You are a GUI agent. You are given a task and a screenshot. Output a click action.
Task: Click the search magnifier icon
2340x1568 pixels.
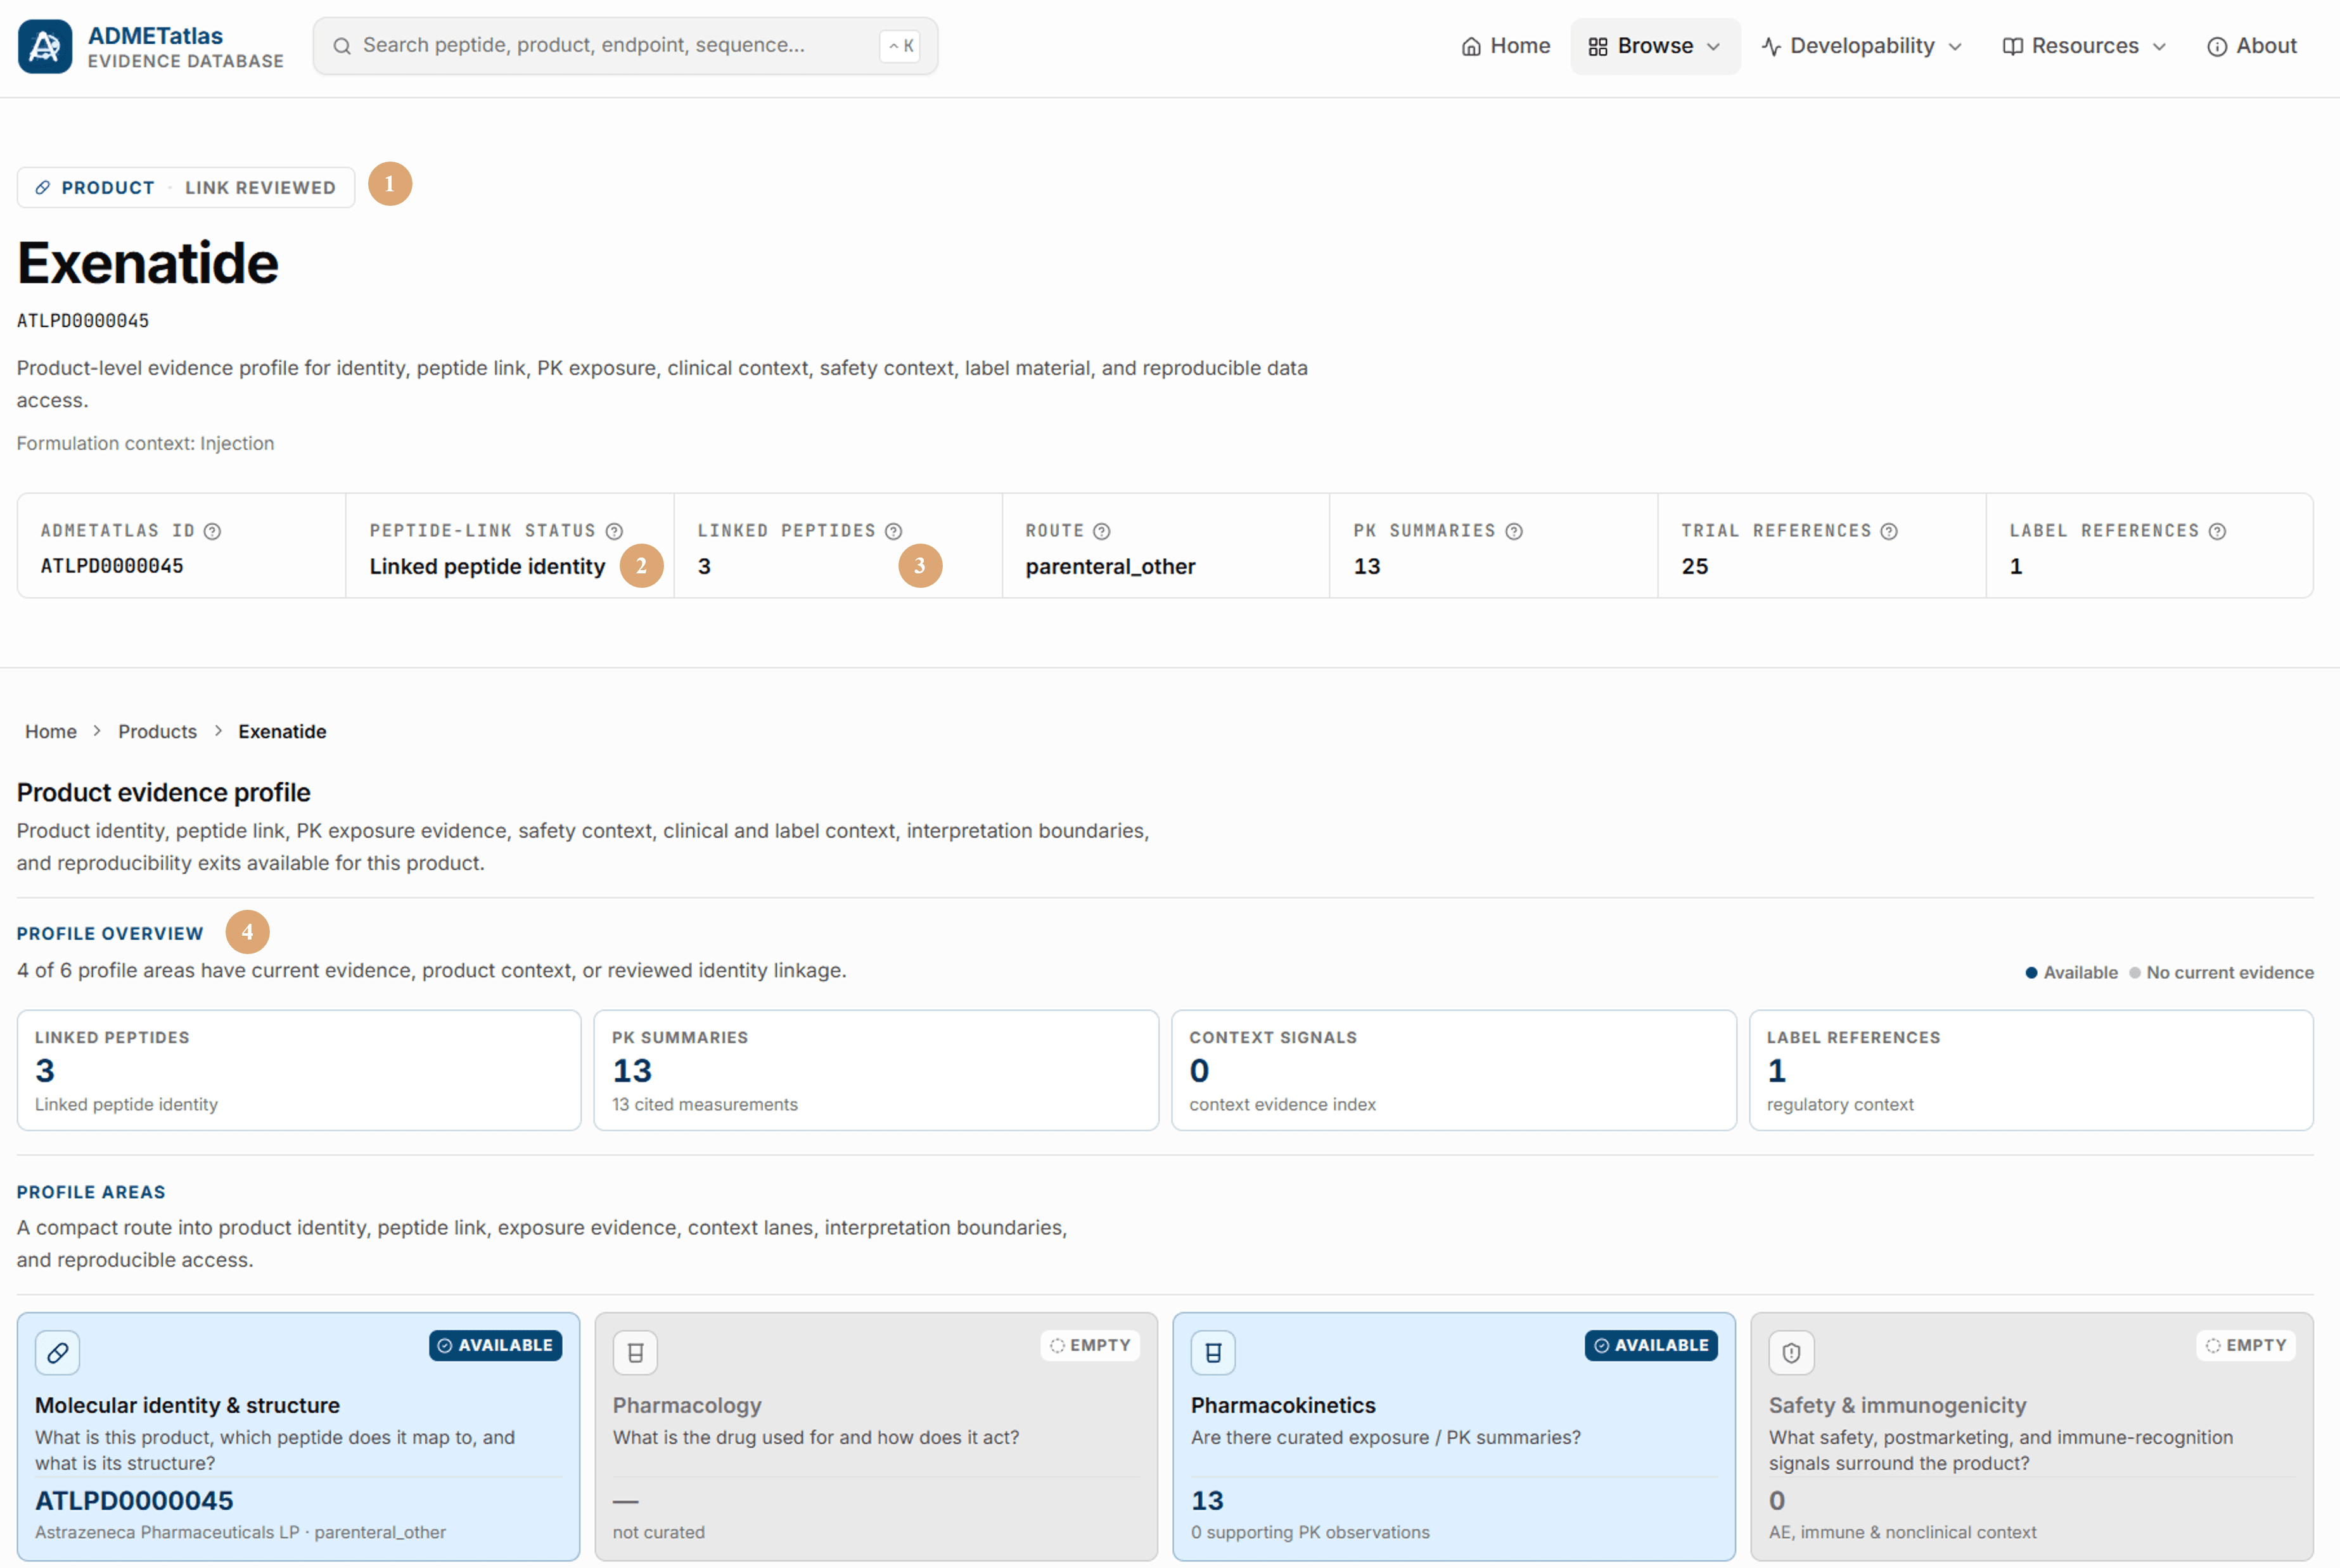[x=342, y=46]
